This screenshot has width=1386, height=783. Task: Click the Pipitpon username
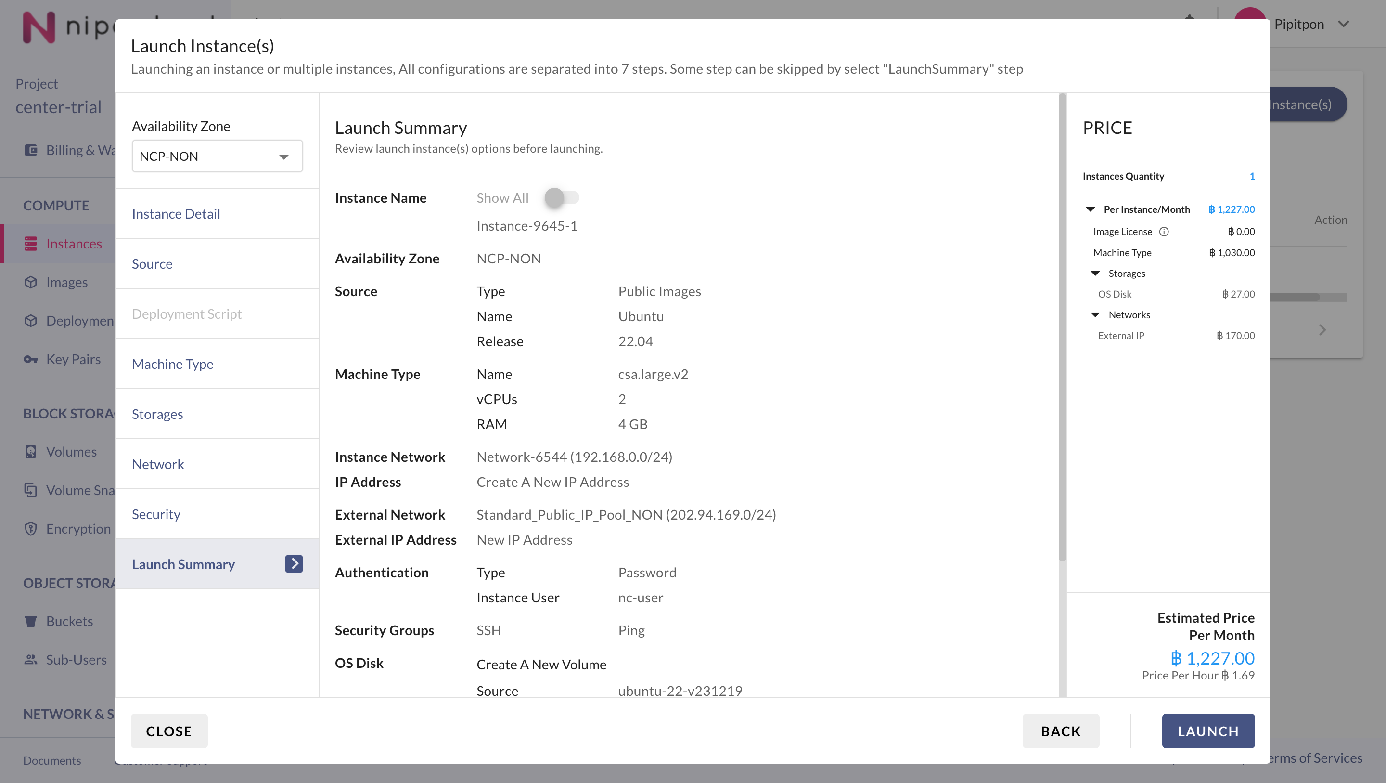1299,24
